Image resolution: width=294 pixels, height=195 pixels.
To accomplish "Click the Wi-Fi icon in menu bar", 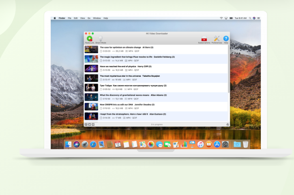I will [x=221, y=18].
